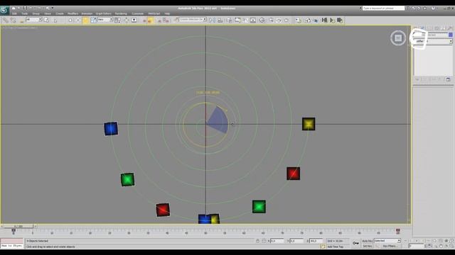Click the search keyword box in title bar

pos(383,8)
